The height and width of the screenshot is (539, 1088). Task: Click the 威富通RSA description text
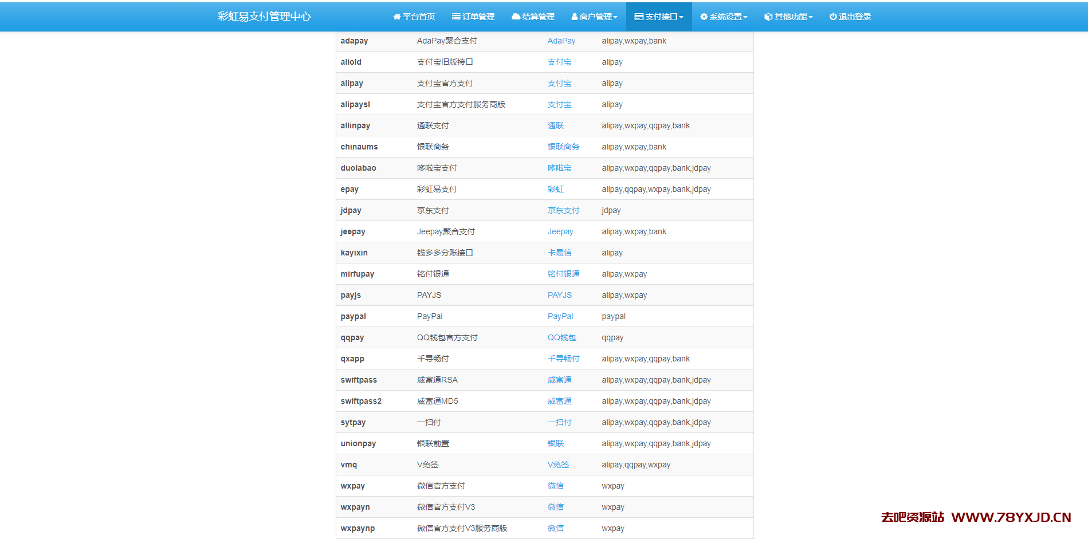[x=437, y=380]
